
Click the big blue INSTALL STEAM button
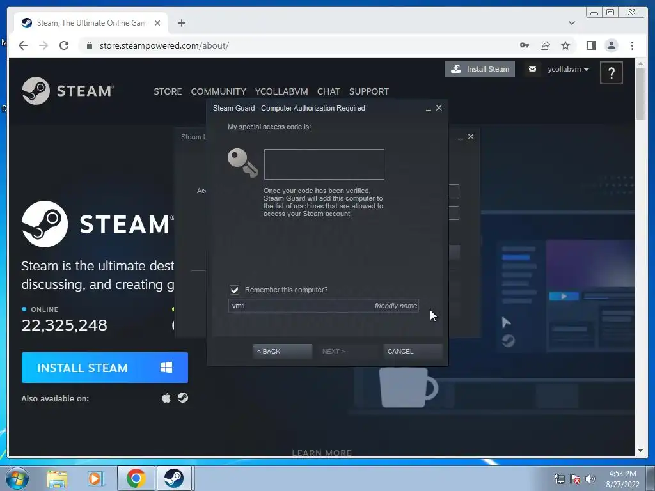tap(105, 368)
